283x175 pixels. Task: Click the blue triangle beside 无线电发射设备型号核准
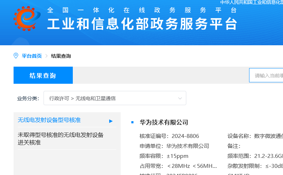click(111, 121)
